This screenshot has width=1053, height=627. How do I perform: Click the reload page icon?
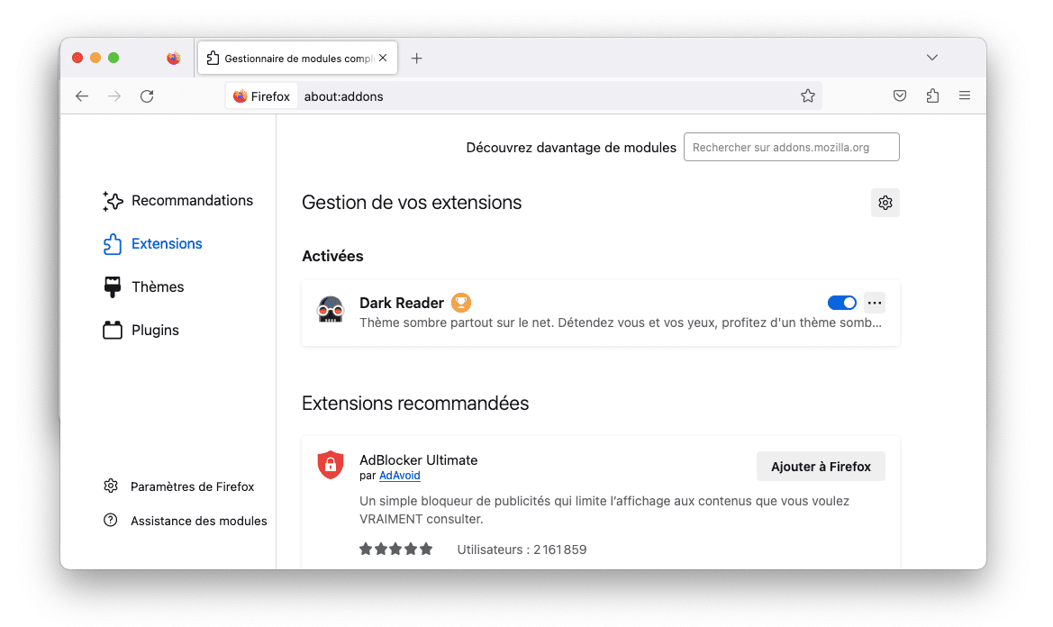(147, 96)
